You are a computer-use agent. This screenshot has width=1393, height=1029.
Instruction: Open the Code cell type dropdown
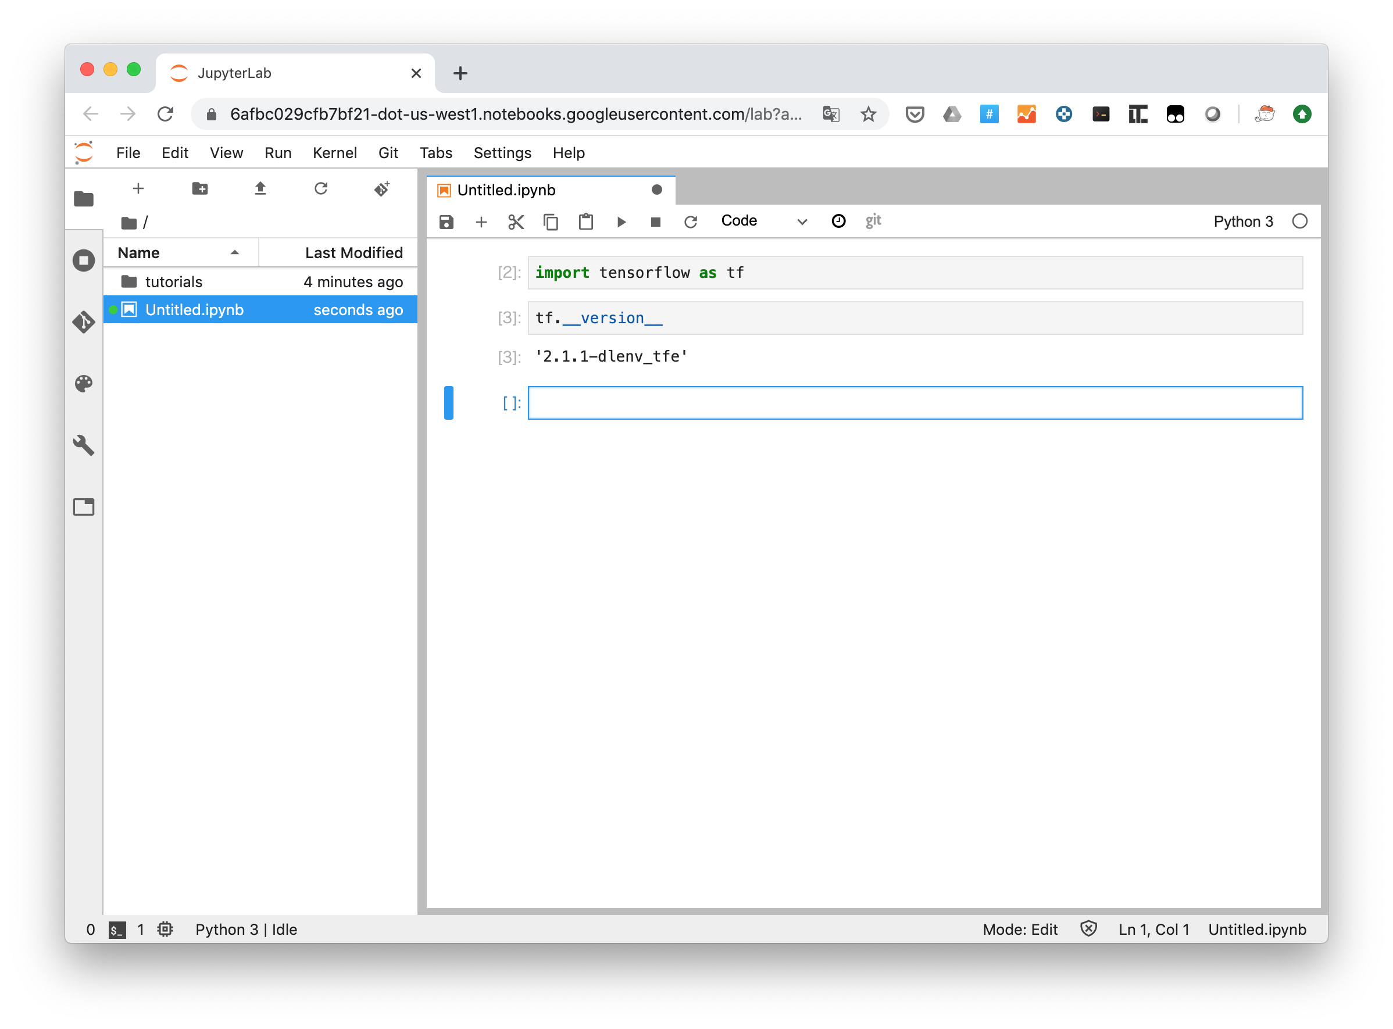(763, 221)
